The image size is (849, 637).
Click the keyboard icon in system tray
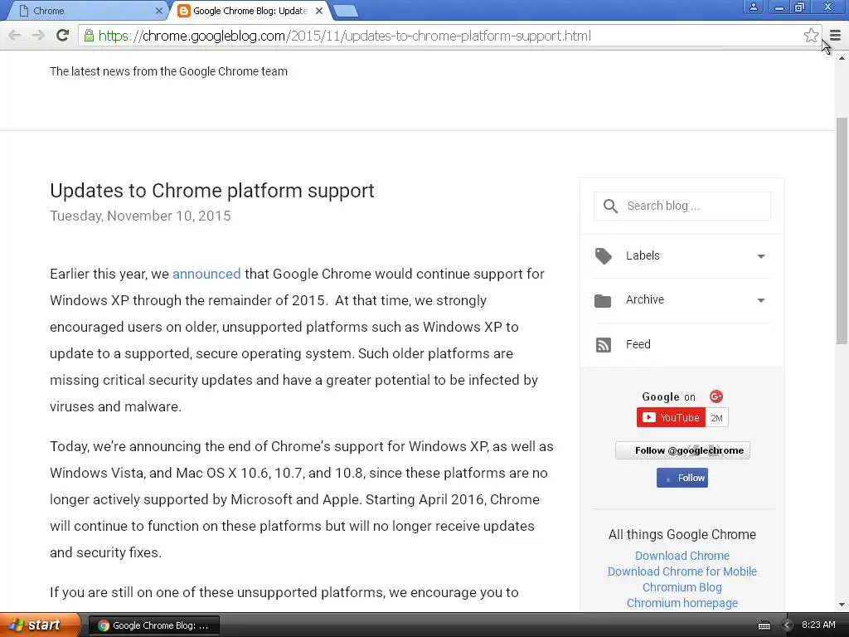pos(764,625)
